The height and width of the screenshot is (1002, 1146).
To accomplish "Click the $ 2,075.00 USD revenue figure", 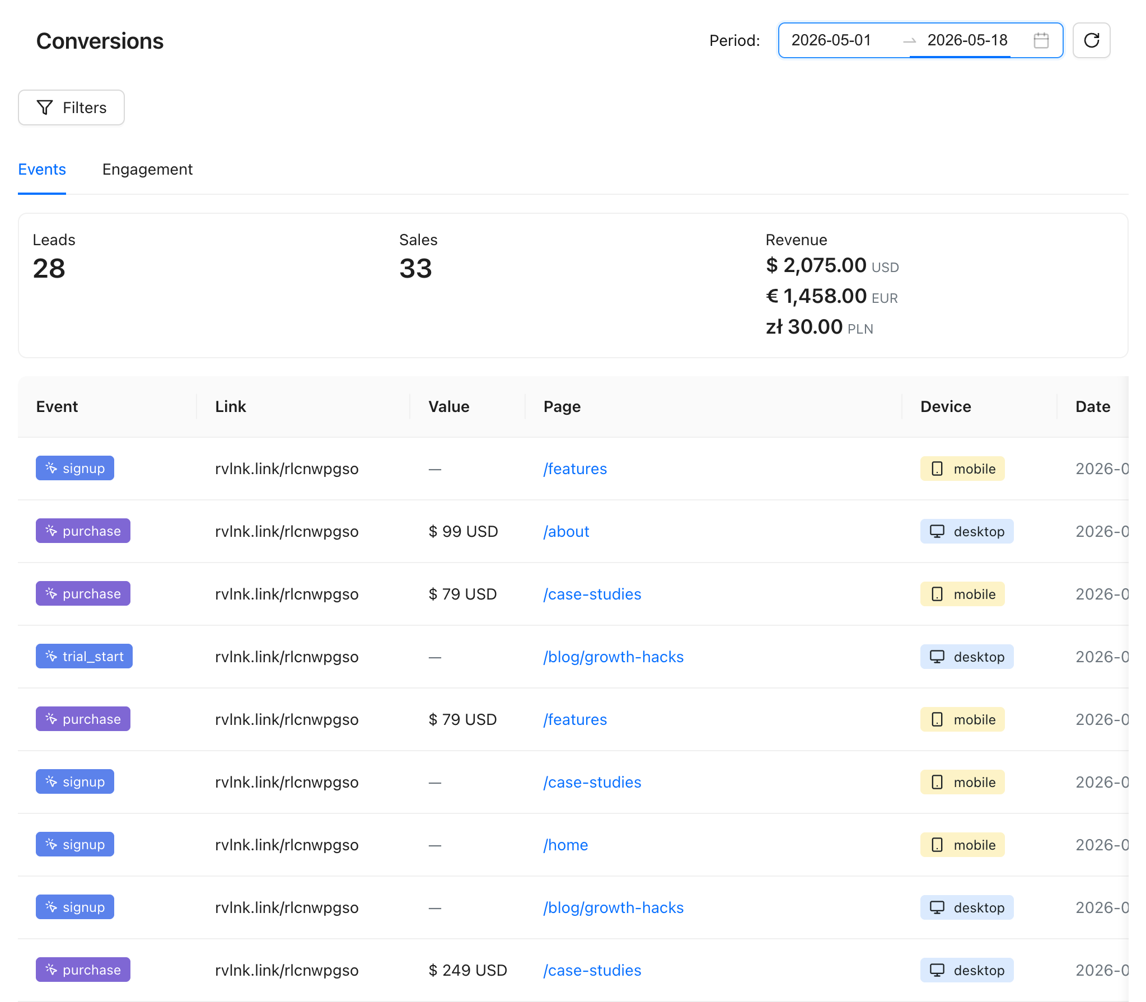I will coord(832,265).
